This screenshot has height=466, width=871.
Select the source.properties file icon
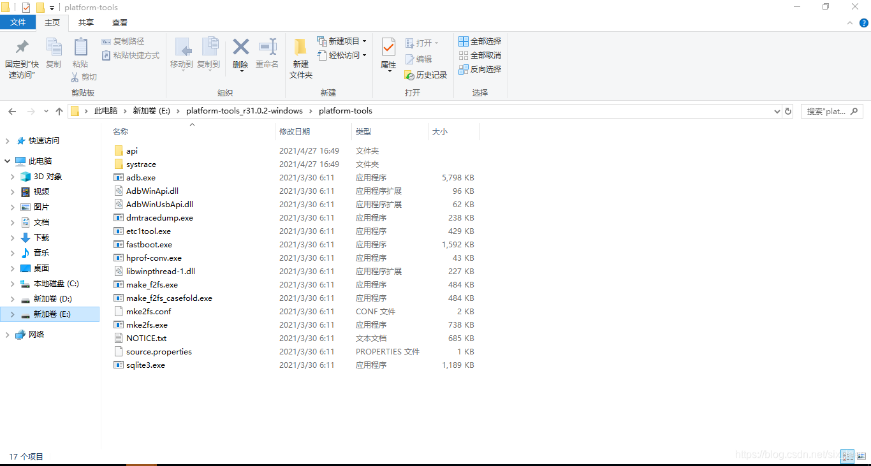tap(118, 352)
